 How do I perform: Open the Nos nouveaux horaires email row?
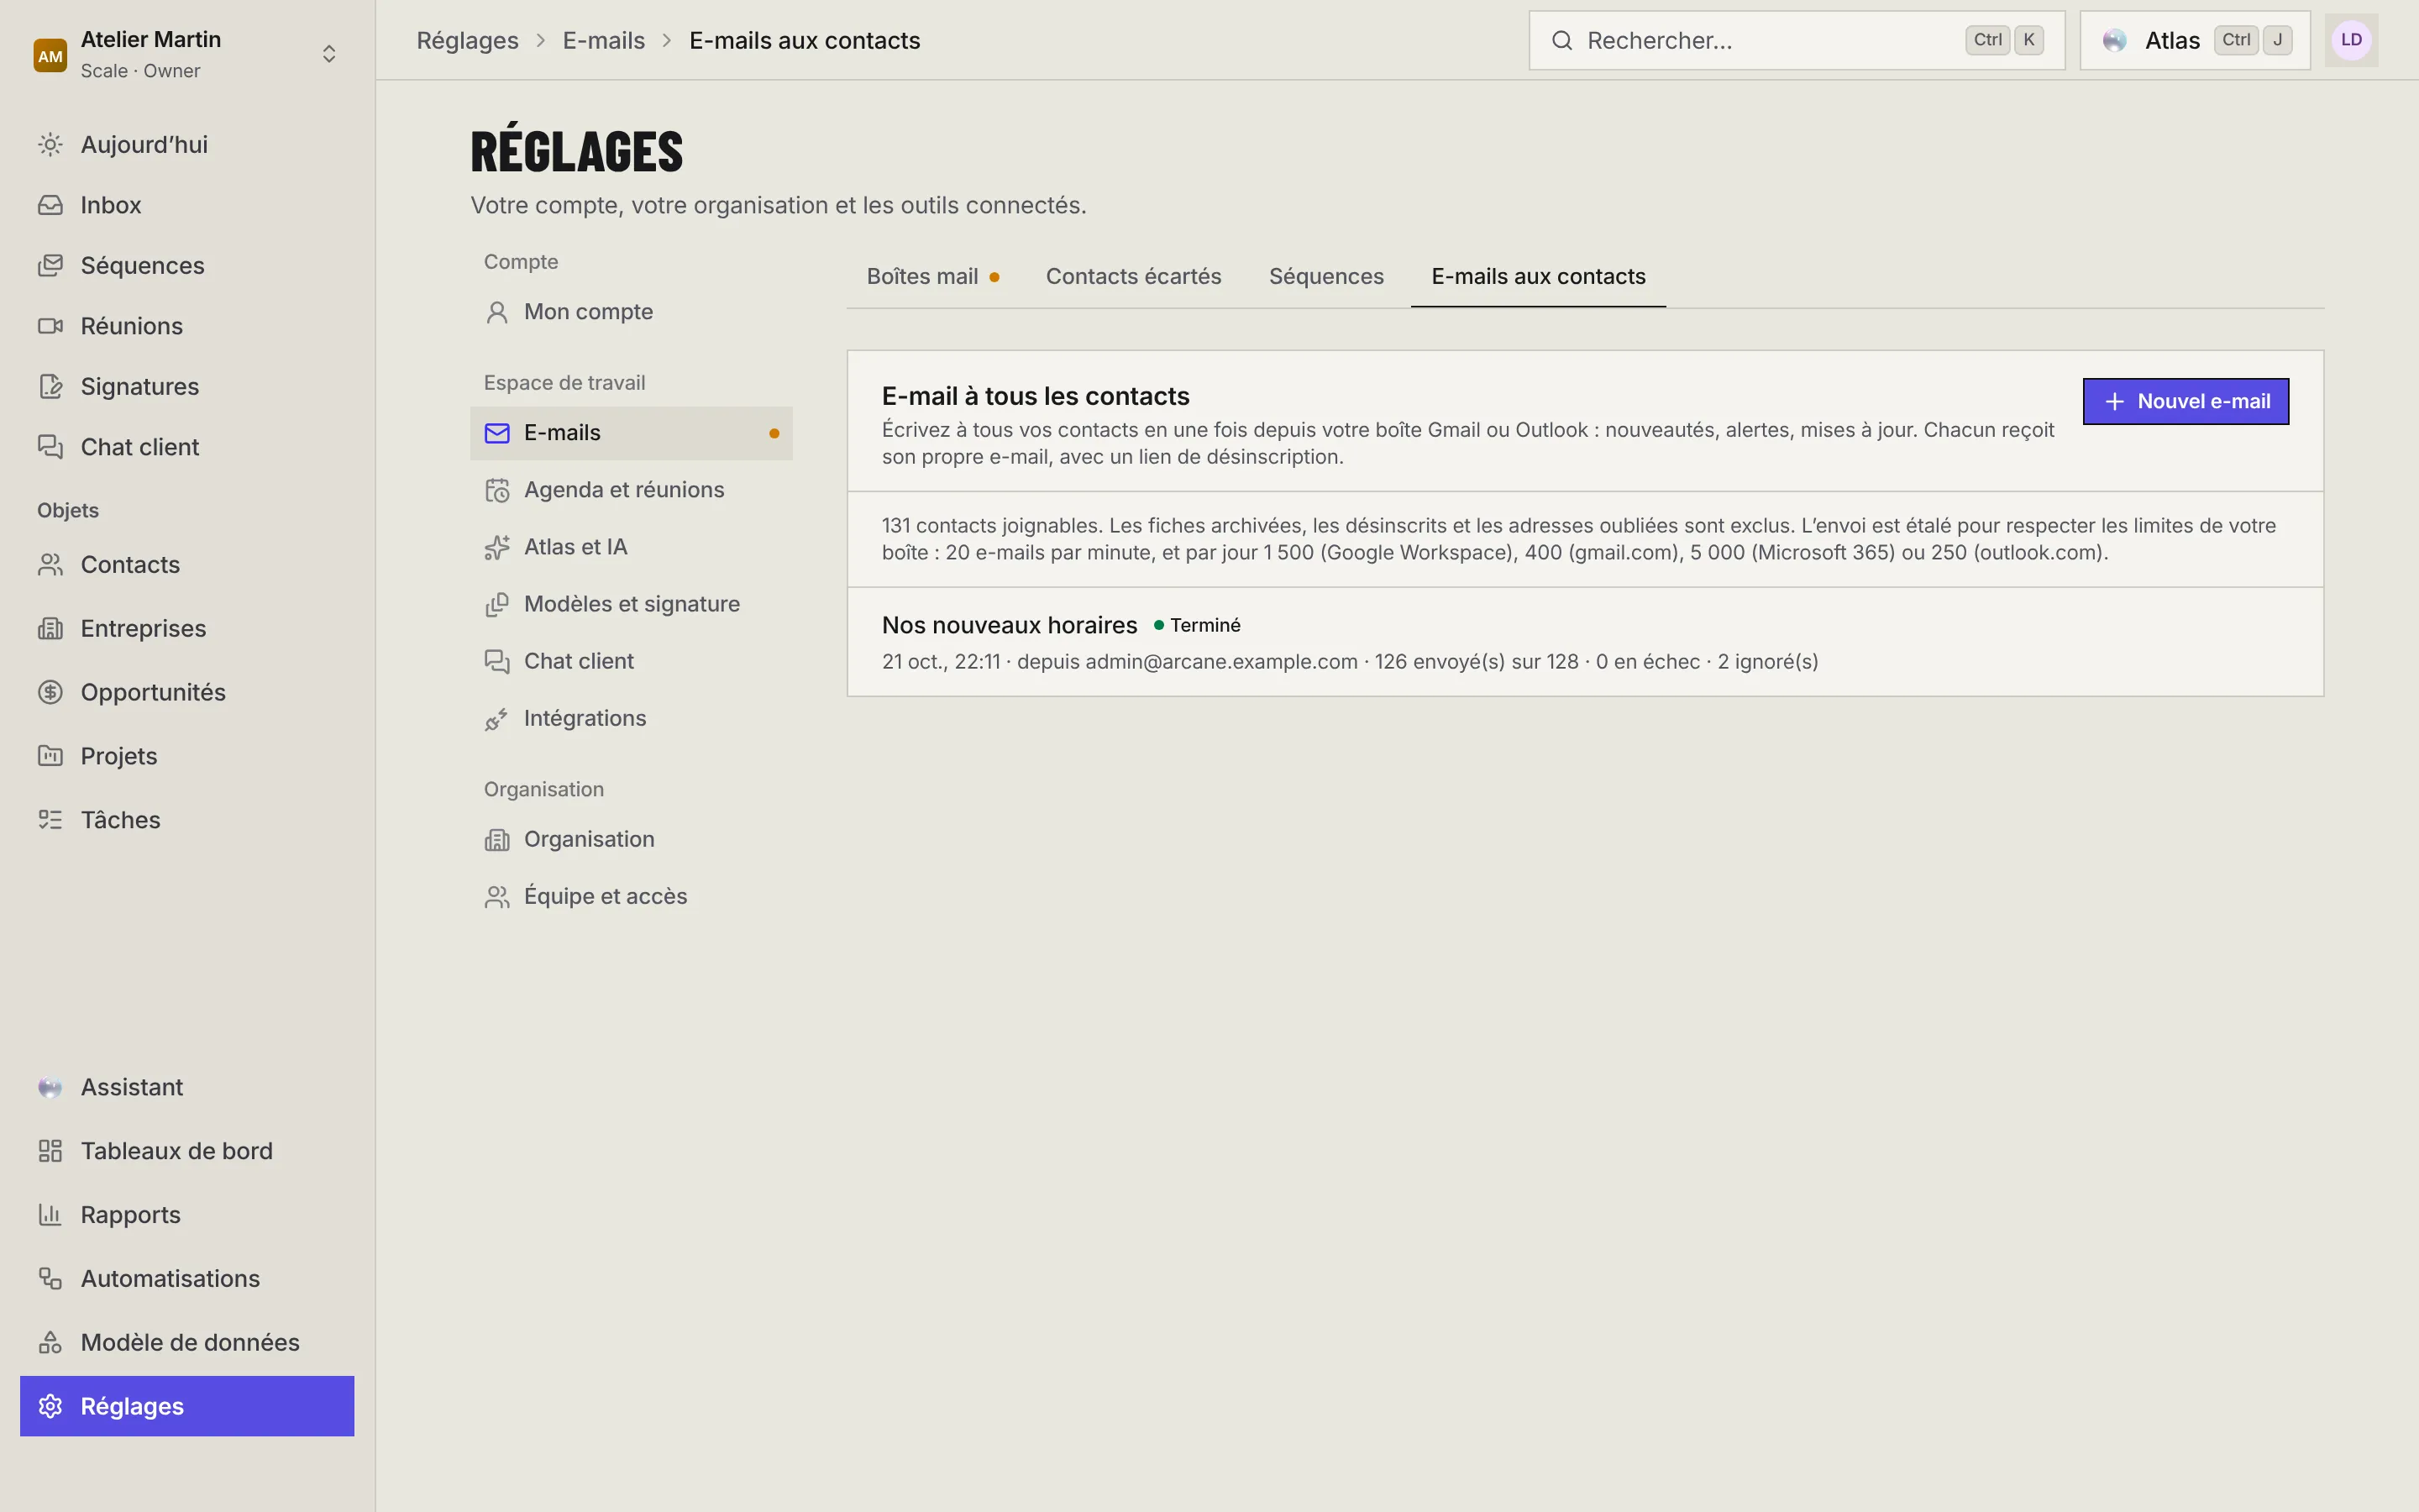1585,642
